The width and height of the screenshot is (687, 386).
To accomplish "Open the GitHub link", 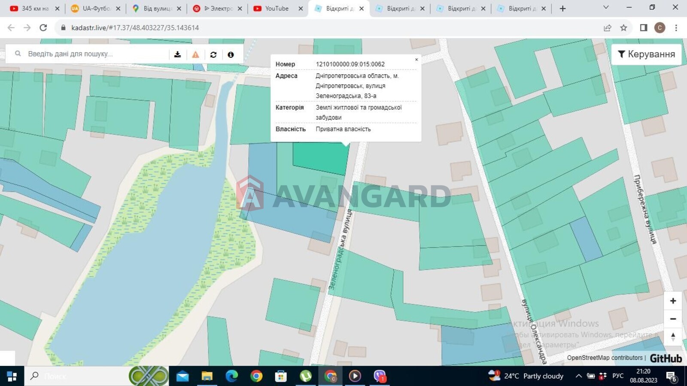I will tap(666, 358).
